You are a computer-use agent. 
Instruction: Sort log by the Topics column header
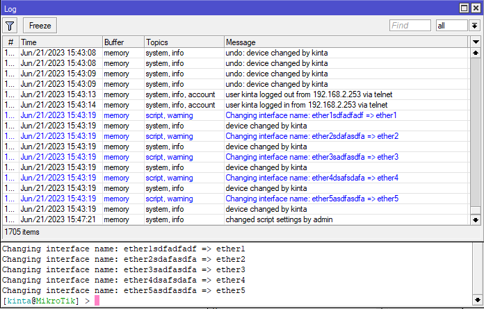pyautogui.click(x=184, y=42)
